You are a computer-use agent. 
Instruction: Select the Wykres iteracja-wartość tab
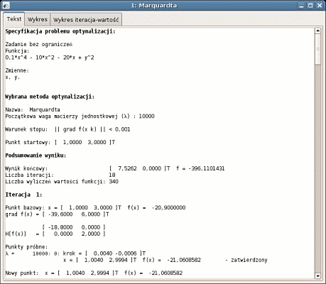[x=86, y=20]
